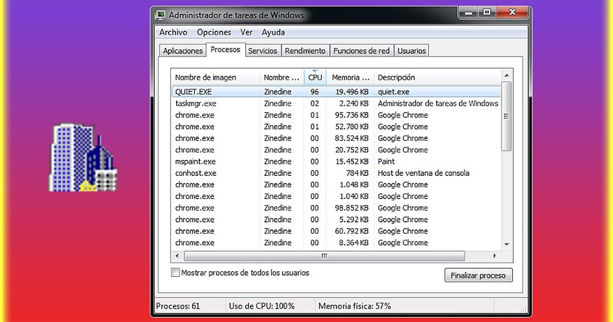Click the right arrow of the horizontal scrollbar
Viewport: 613px width, 322px height.
[x=494, y=256]
